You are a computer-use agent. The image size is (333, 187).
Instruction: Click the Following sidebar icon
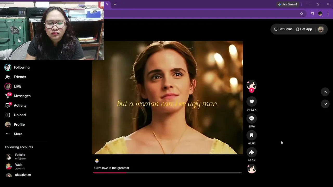pyautogui.click(x=8, y=67)
